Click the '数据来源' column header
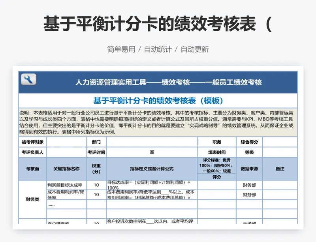Image resolution: width=316 pixels, height=242 pixels. 249,169
